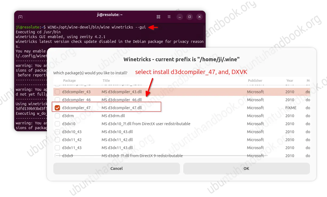Open the terminal hamburger menu
Screen dimensions: 327x197
pos(169,17)
